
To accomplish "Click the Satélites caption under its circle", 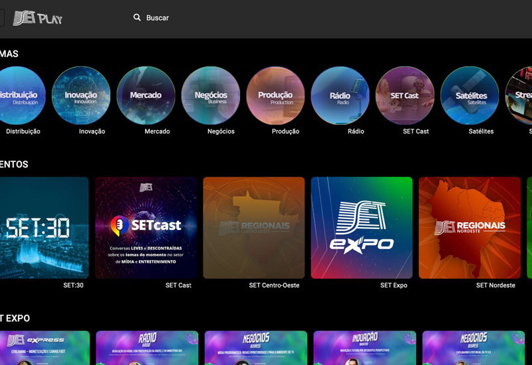I will coord(481,131).
